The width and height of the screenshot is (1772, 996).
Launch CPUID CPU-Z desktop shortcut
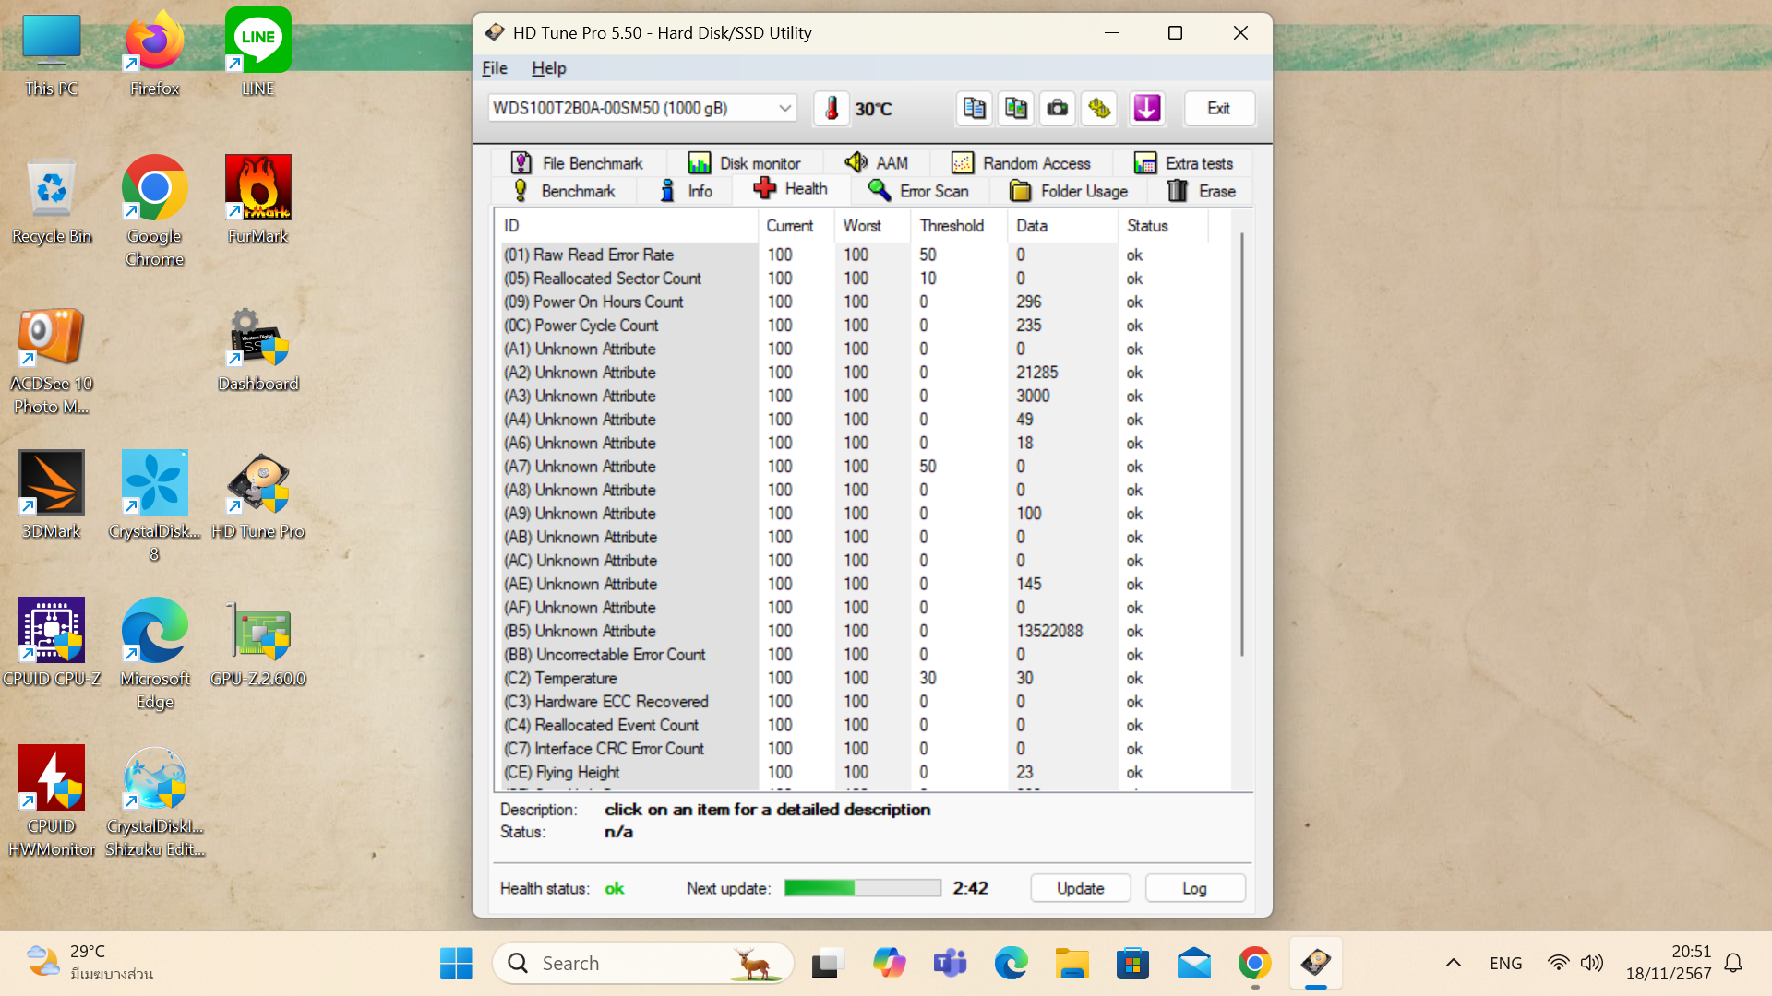[52, 644]
